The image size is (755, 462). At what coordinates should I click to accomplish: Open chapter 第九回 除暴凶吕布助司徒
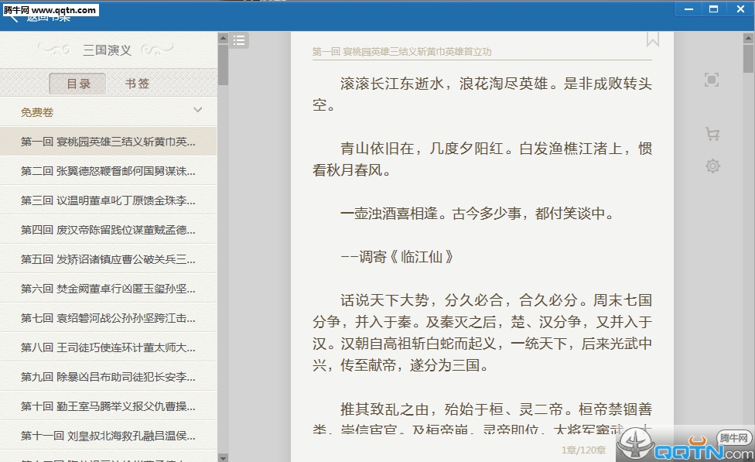point(108,377)
